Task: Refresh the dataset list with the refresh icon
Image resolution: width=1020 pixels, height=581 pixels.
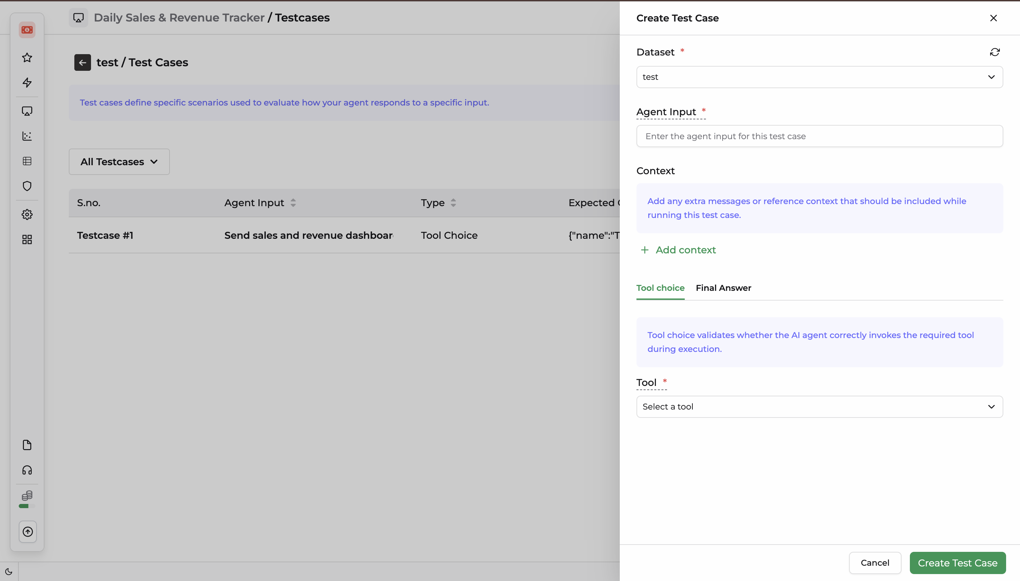Action: (995, 52)
